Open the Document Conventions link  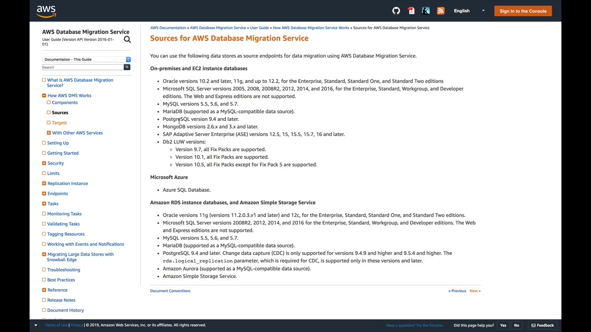point(170,291)
